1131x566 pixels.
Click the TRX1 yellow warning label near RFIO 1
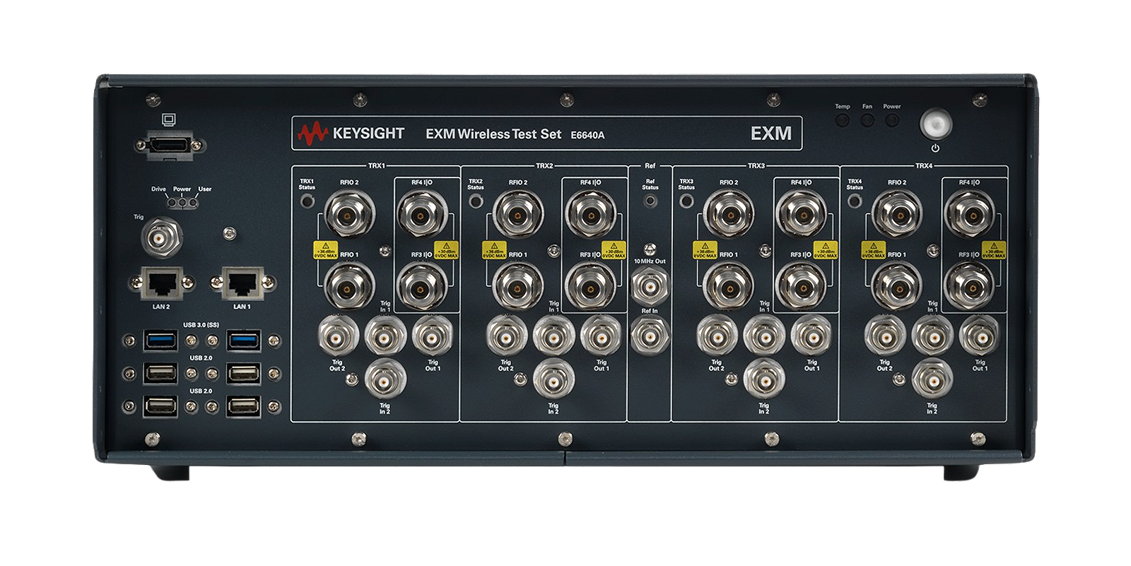pyautogui.click(x=326, y=249)
